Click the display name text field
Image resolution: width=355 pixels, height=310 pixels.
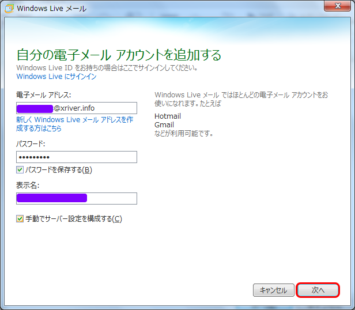coord(77,198)
